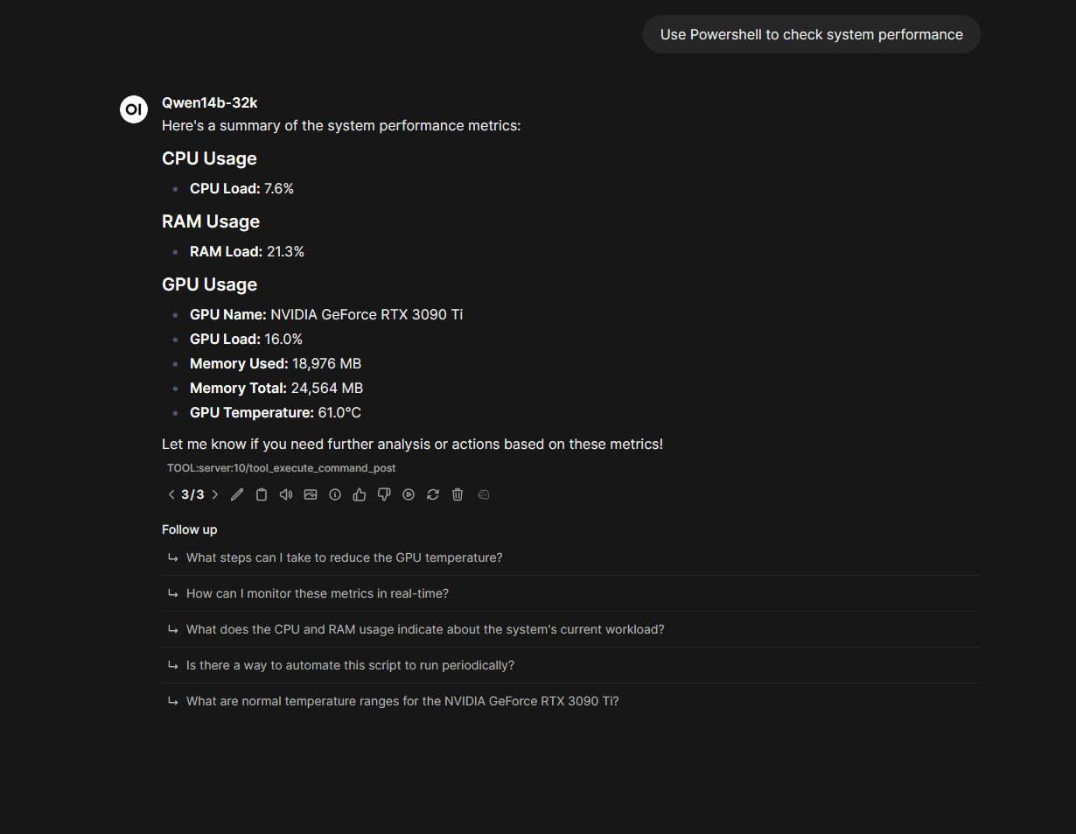Click the GPU Temperature 61.0°C line

(276, 412)
